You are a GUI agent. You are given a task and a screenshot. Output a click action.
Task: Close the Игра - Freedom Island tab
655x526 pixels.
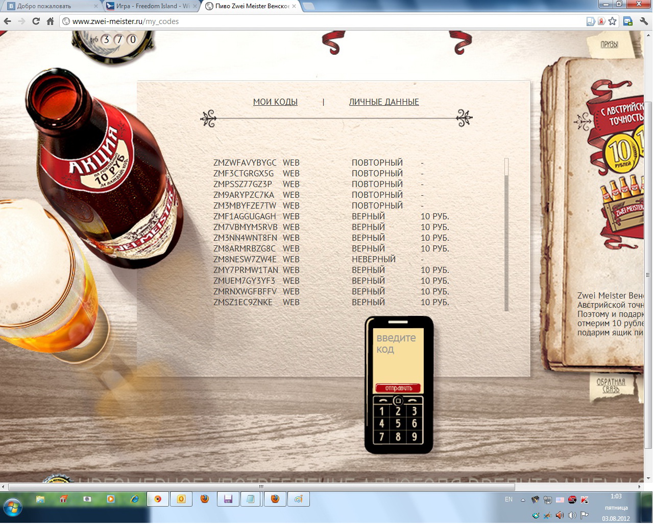(x=195, y=6)
